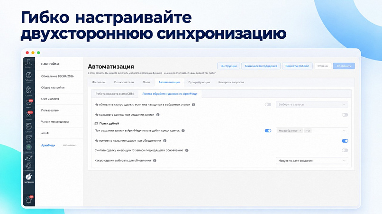Viewport: 382px width, 214px height.
Task: Click the Отмена button
Action: [x=323, y=66]
